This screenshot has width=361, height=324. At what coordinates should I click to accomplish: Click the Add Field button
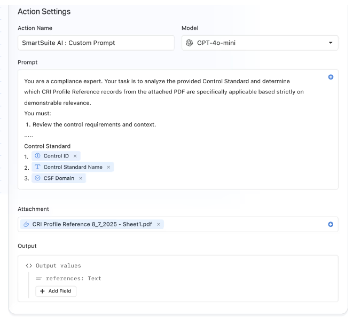coord(56,291)
